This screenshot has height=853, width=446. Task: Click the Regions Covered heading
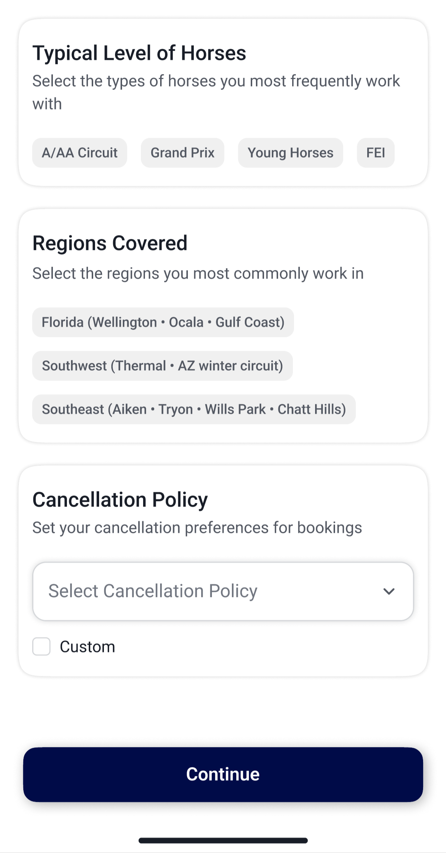[x=110, y=243]
